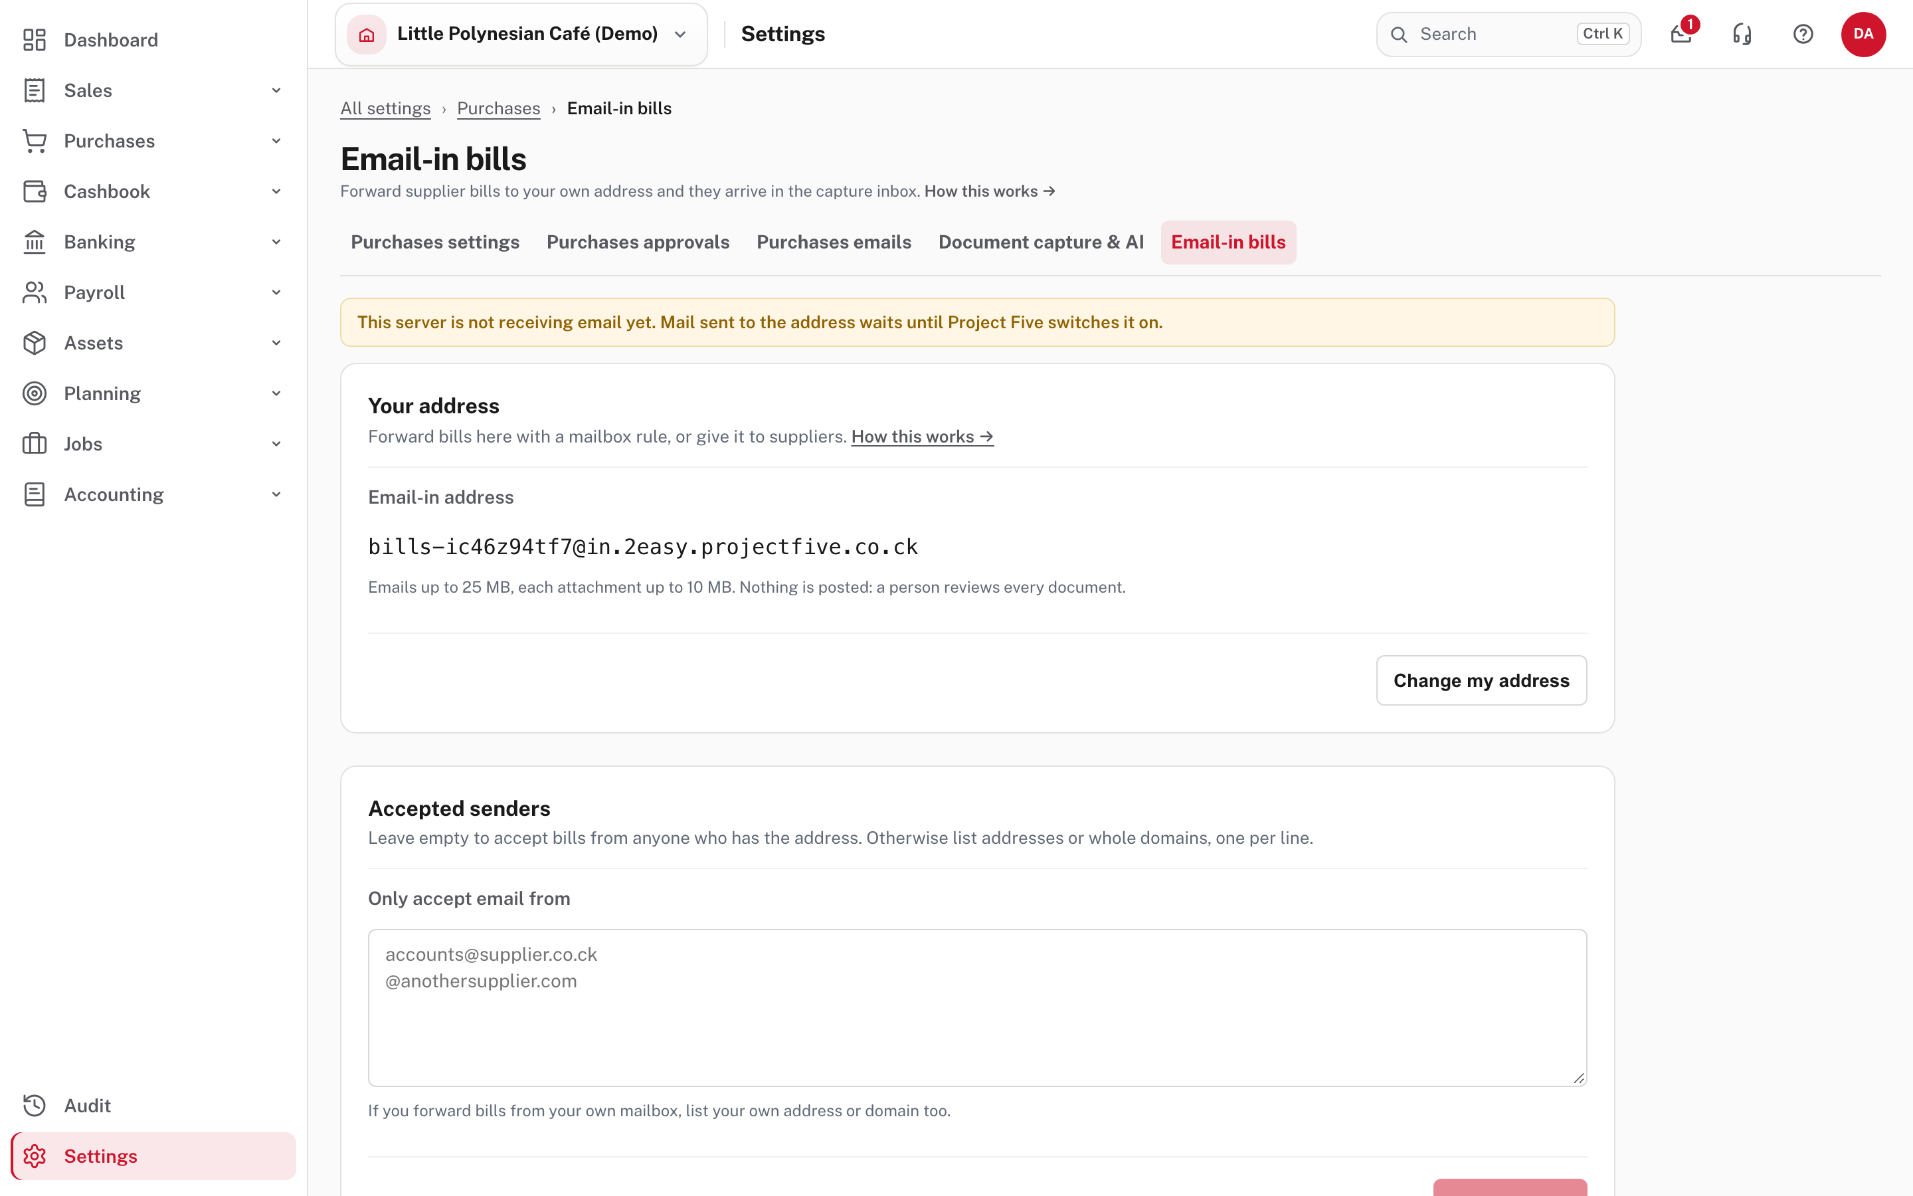
Task: Click the Audit history icon
Action: tap(34, 1105)
